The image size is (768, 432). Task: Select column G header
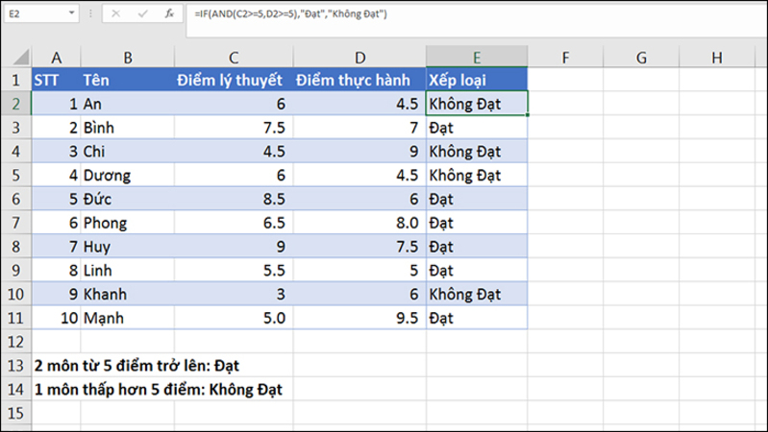(641, 58)
